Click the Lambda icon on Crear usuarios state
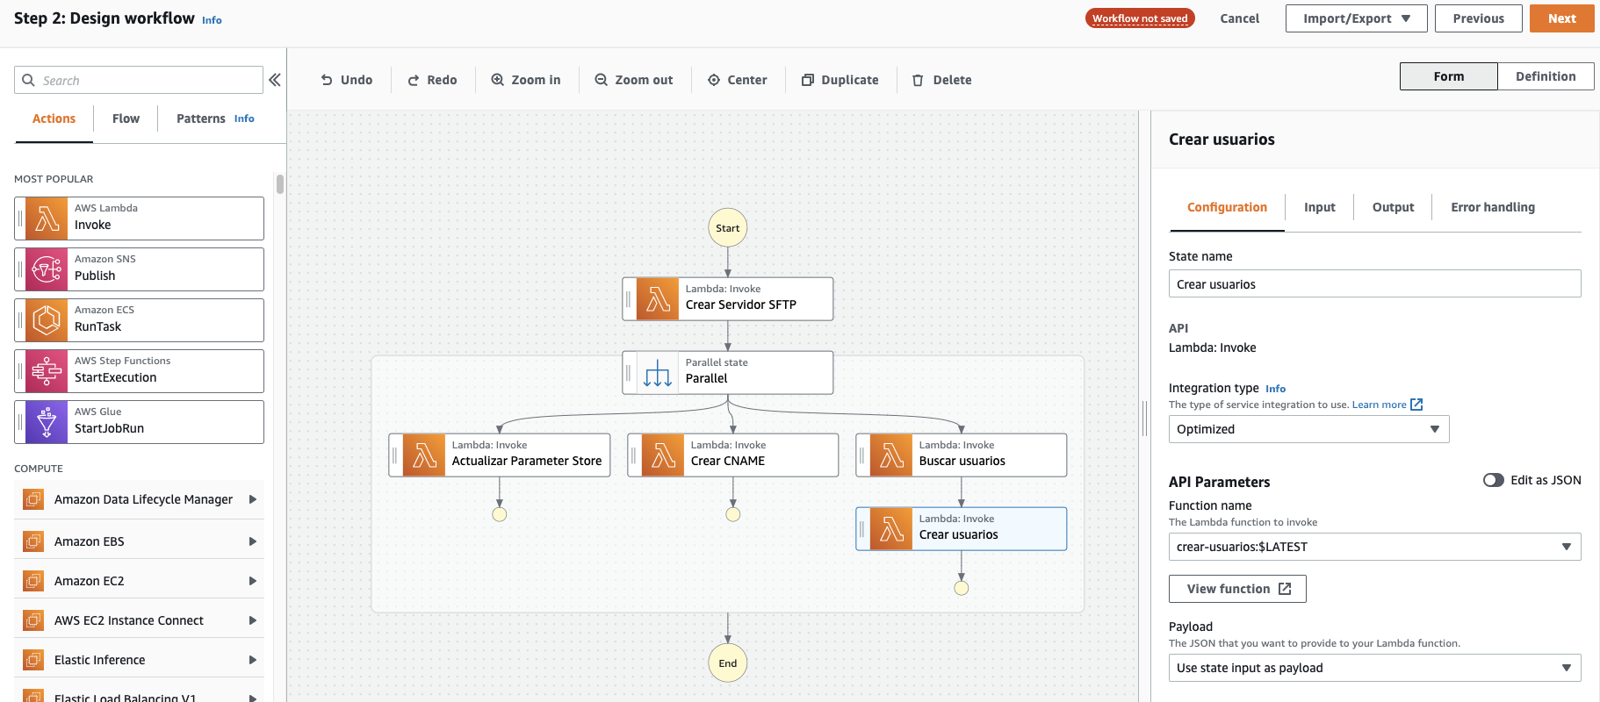Viewport: 1600px width, 702px height. pos(891,529)
